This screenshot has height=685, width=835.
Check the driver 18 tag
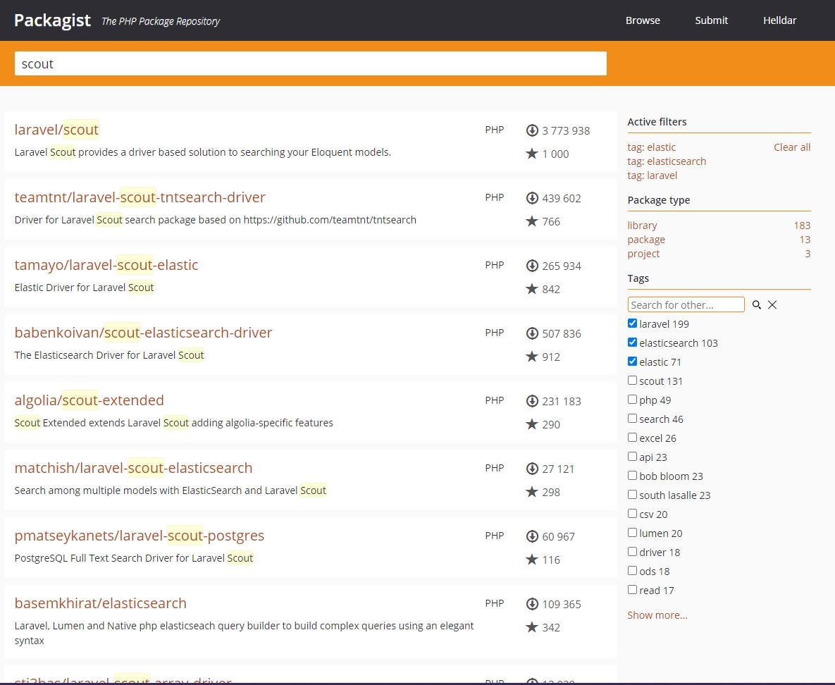[632, 552]
